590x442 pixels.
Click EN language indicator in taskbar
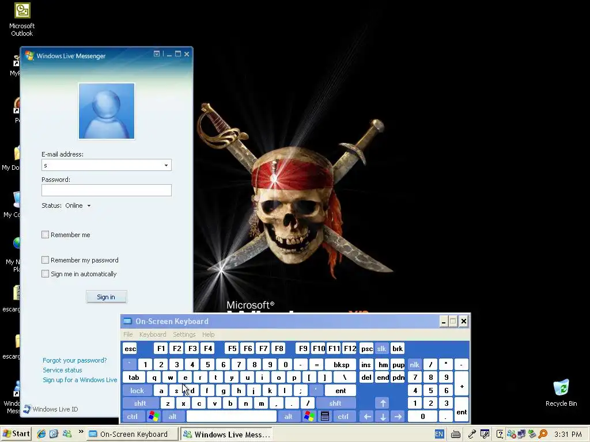(x=438, y=435)
